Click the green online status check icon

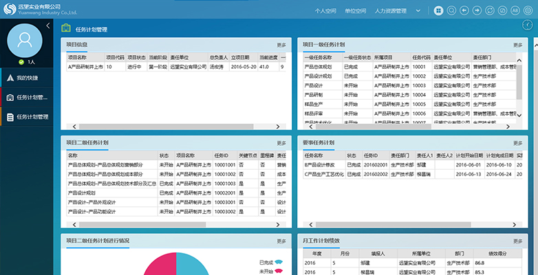point(21,63)
